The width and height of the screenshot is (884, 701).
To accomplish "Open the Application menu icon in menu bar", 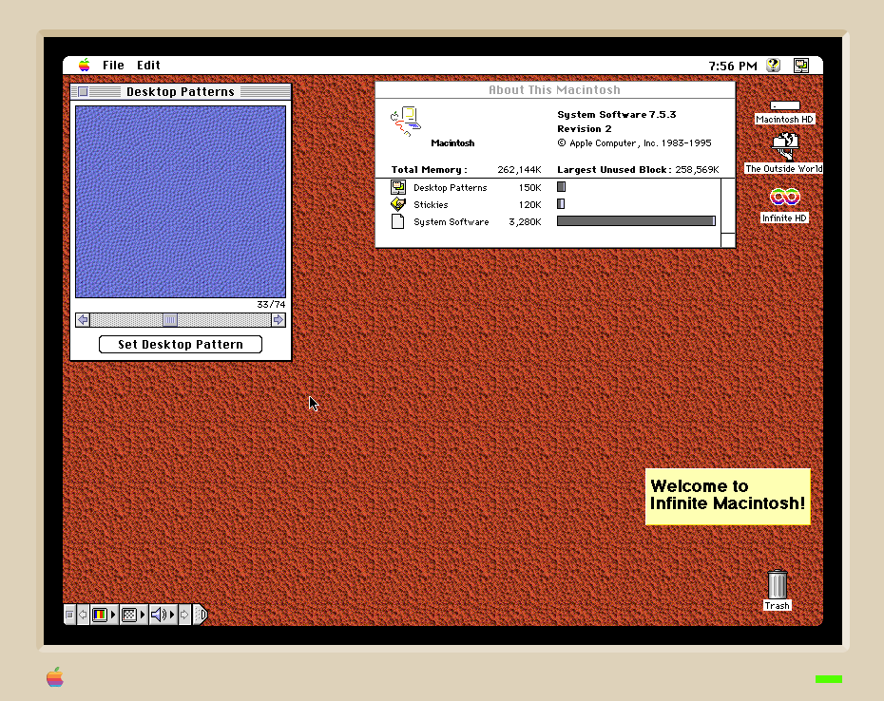I will click(801, 66).
